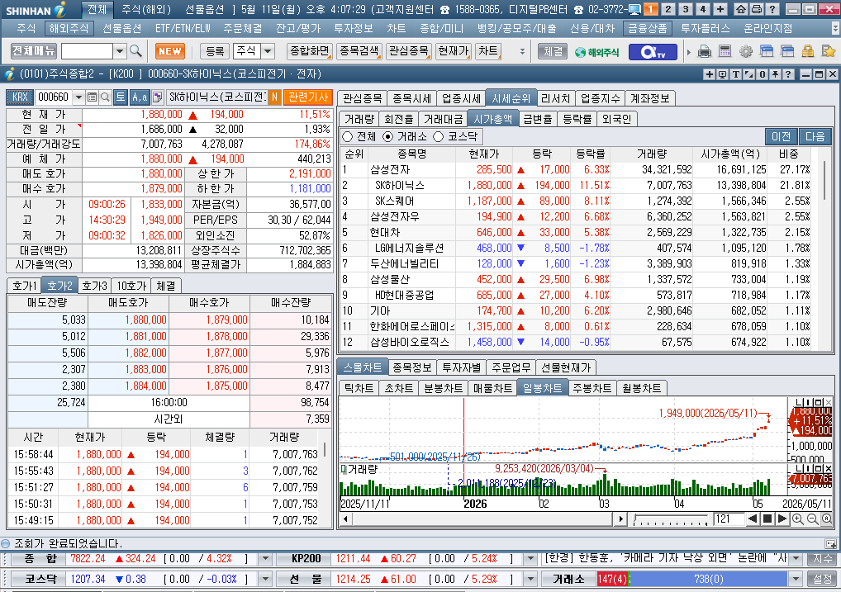The height and width of the screenshot is (592, 841).
Task: Click the A,a font size icon
Action: click(x=140, y=97)
